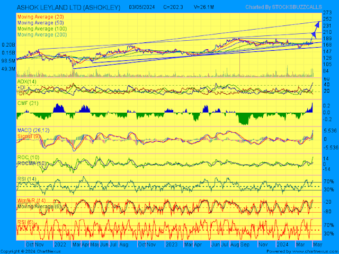Click the -14 value on the ROC scale

click(326, 169)
